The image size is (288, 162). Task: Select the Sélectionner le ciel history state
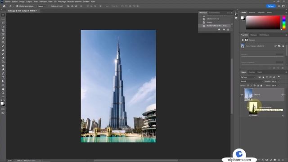coord(213,19)
